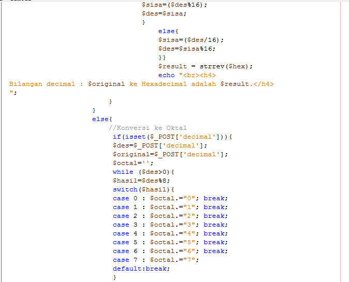349x282 pixels.
Task: Click the "case 5" line
Action: 170,242
